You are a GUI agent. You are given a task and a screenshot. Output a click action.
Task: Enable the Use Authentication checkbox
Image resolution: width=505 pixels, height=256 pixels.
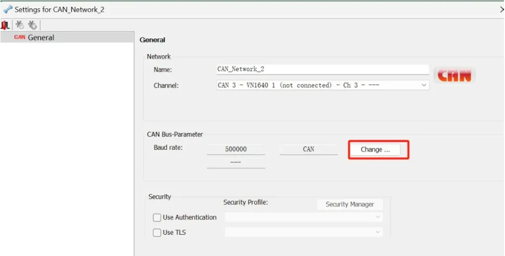[157, 217]
